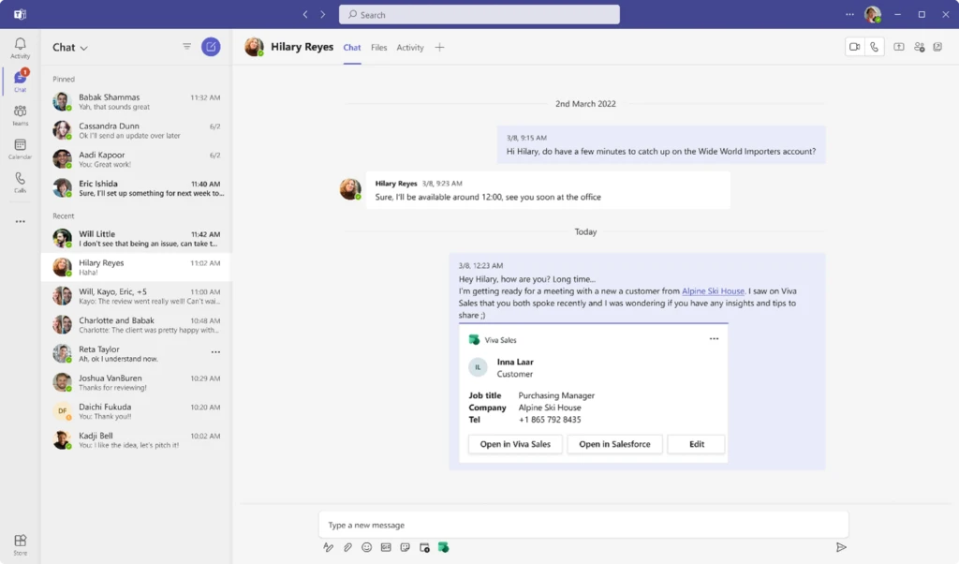
Task: Start a new chat with the compose icon
Action: (211, 47)
